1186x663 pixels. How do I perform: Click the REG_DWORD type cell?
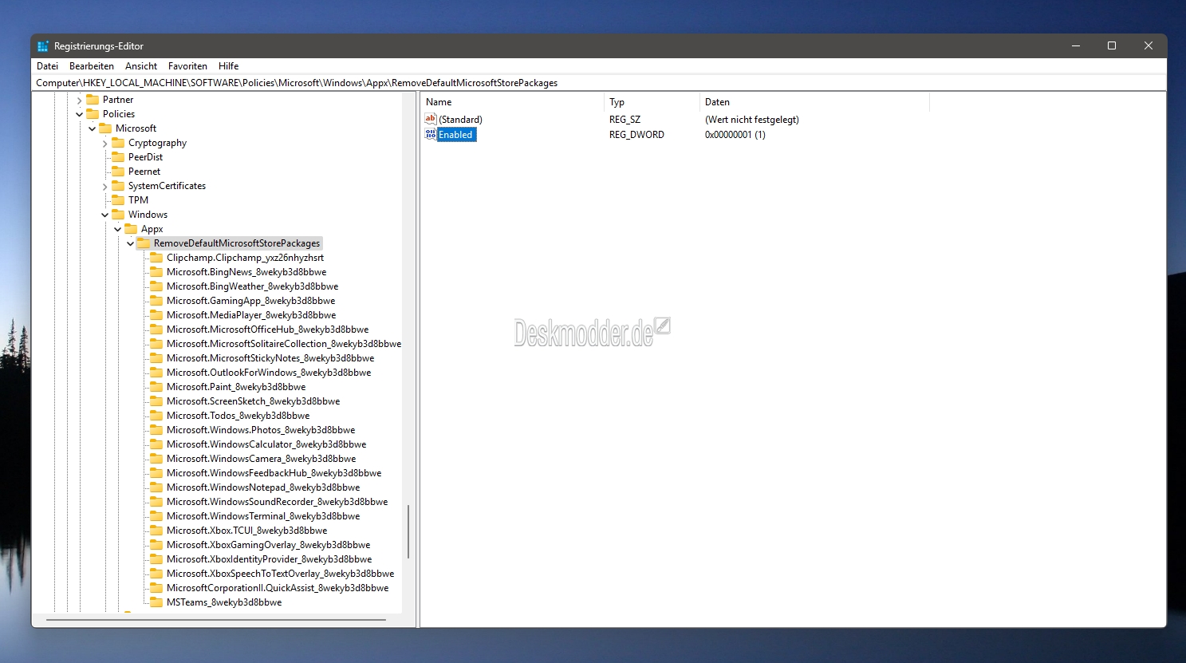(636, 135)
